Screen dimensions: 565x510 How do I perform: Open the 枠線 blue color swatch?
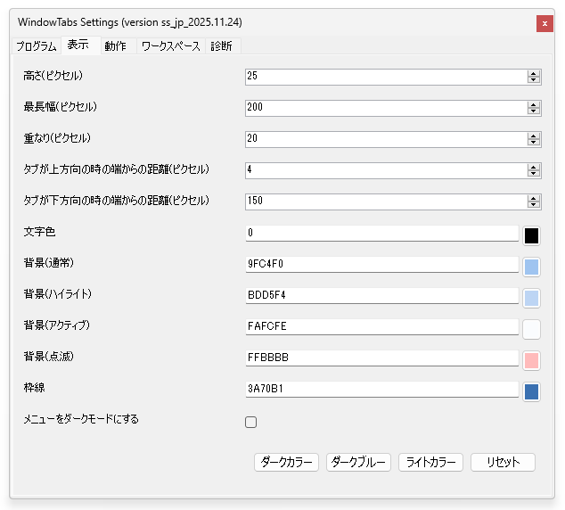531,391
